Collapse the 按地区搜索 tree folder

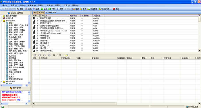pyautogui.click(x=1, y=81)
